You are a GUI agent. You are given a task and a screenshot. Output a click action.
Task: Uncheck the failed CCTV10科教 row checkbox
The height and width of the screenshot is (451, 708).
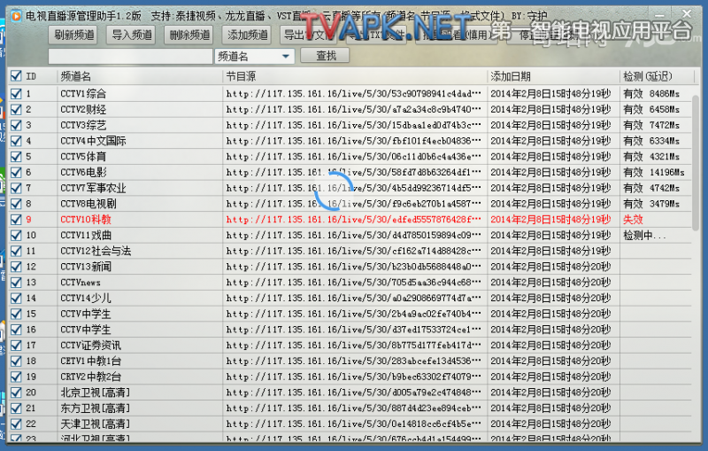click(16, 220)
